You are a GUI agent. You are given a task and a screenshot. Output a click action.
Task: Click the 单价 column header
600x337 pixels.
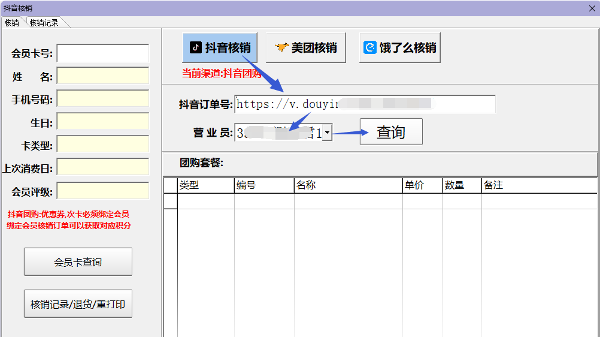422,185
